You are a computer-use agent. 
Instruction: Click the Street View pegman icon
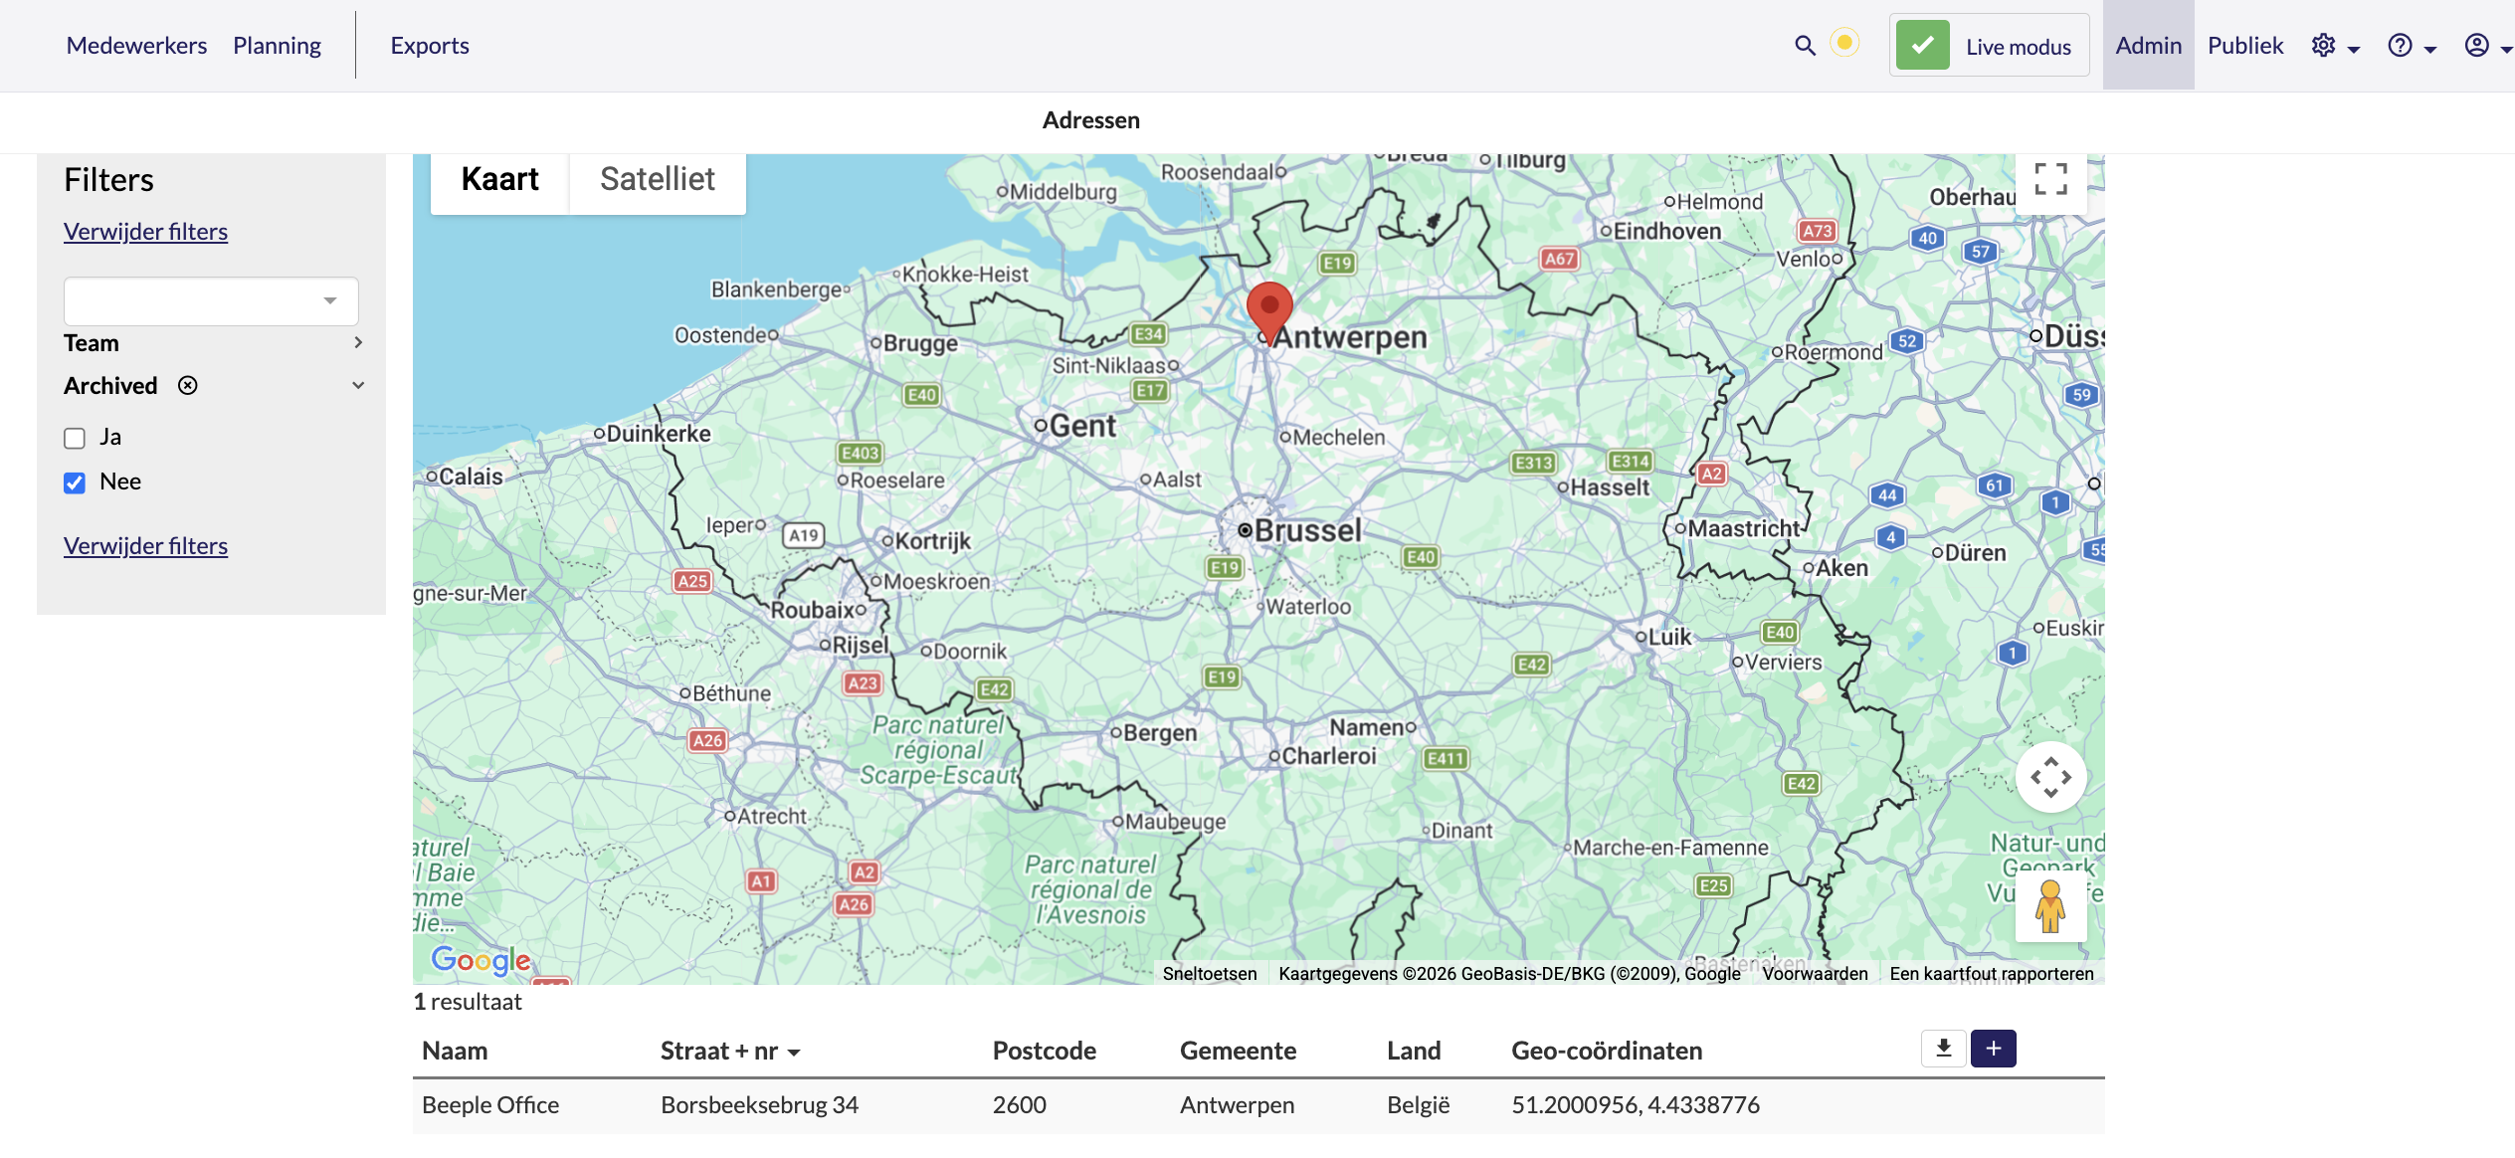(2050, 906)
